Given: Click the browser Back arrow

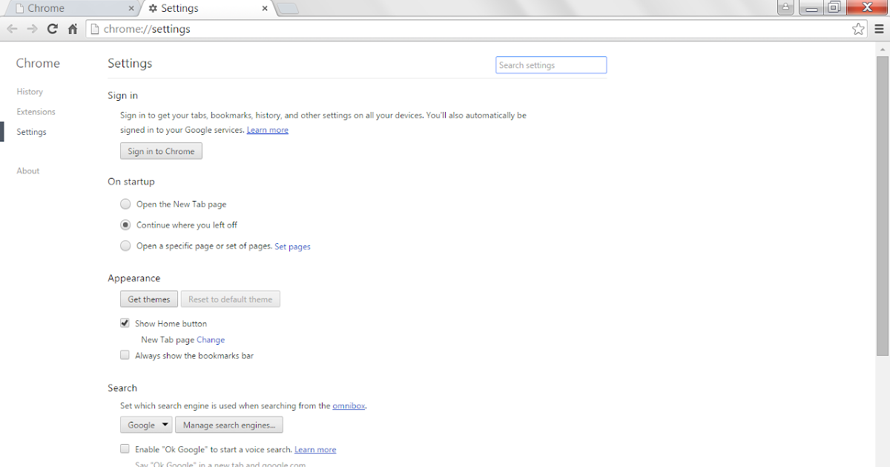Looking at the screenshot, I should (x=12, y=29).
